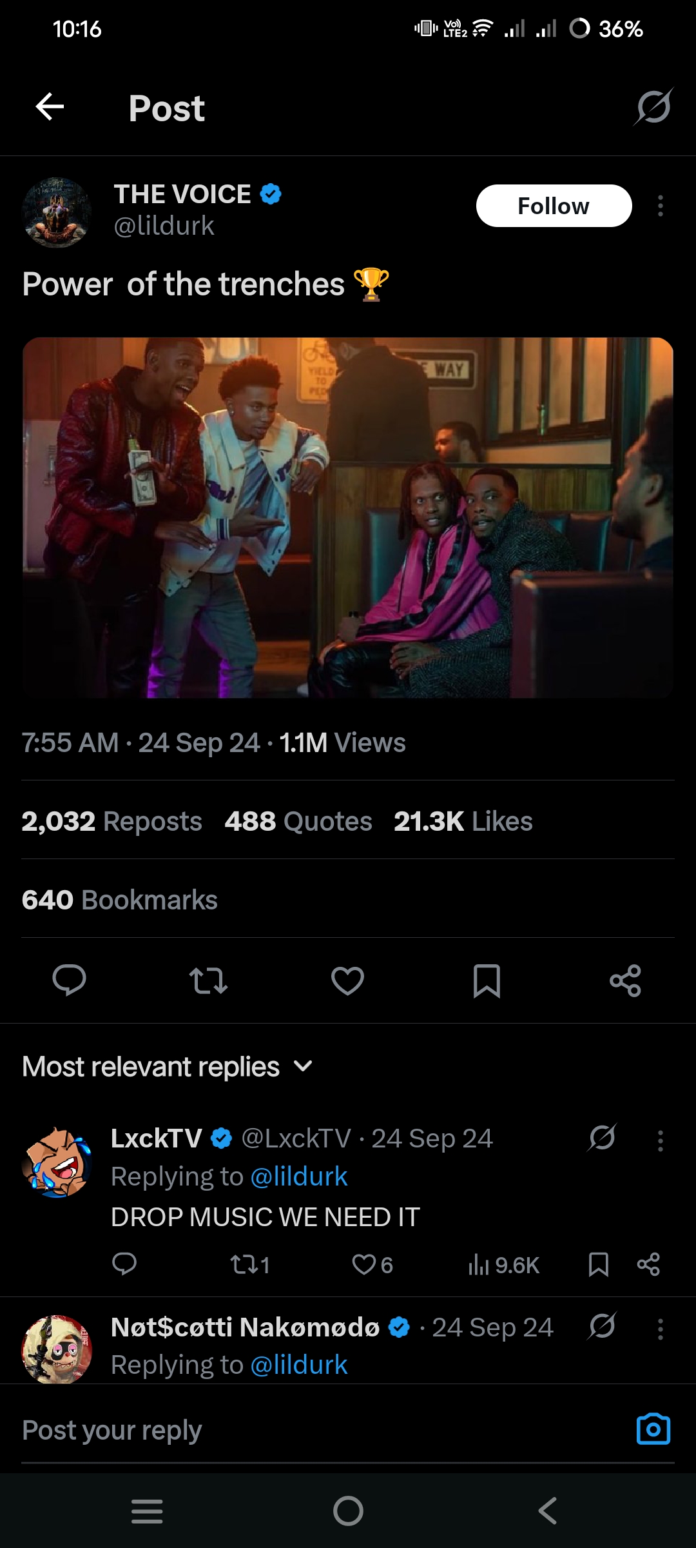
Task: Share the main post
Action: [x=625, y=980]
